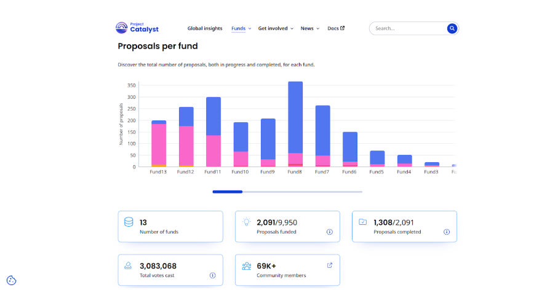
Task: Focus the Search input field
Action: (408, 28)
